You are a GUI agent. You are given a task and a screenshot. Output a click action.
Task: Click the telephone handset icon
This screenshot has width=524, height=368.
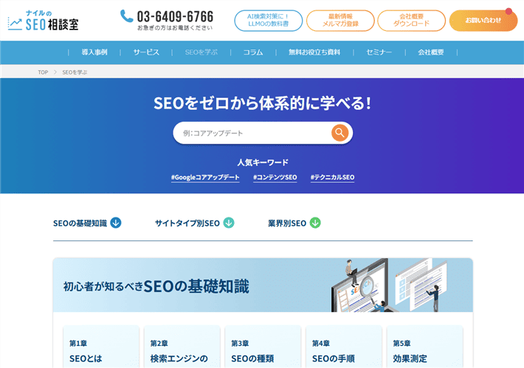126,16
